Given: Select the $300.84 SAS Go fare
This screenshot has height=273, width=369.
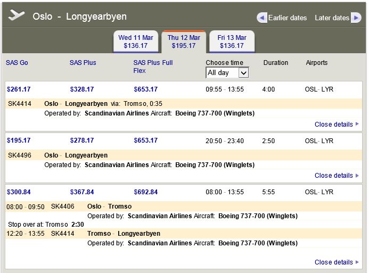Looking at the screenshot, I should [x=19, y=192].
